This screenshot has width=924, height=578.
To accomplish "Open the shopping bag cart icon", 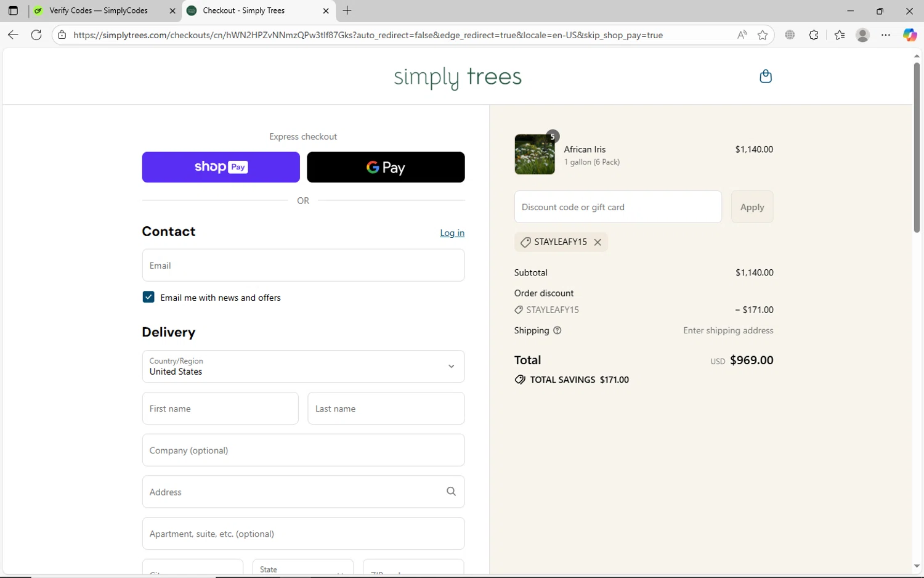I will (766, 76).
